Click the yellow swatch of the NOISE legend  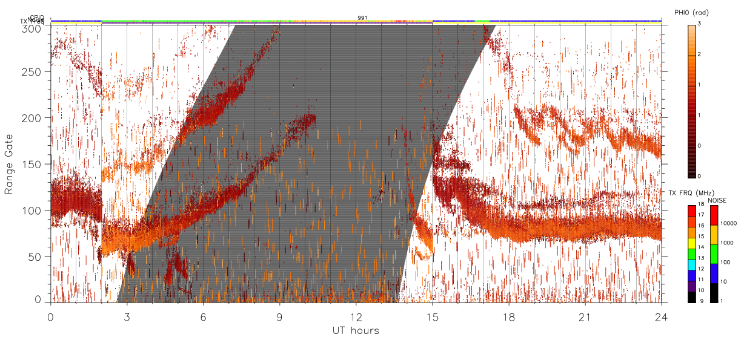click(714, 235)
